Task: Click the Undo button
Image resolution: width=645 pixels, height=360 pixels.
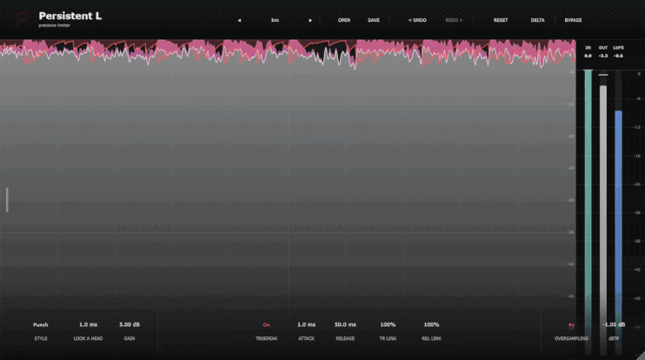Action: click(417, 20)
